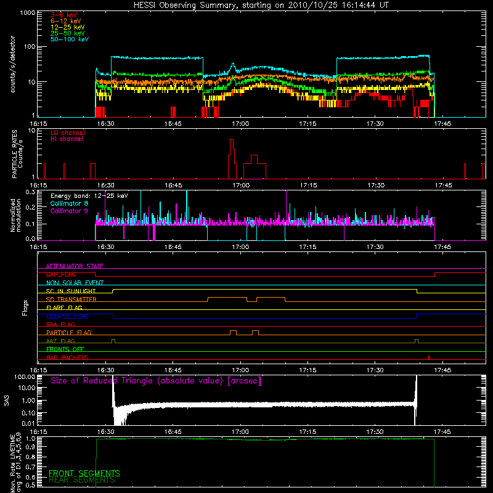The width and height of the screenshot is (493, 493).
Task: Click the ECLIPSE_FLAG label
Action: click(x=67, y=316)
